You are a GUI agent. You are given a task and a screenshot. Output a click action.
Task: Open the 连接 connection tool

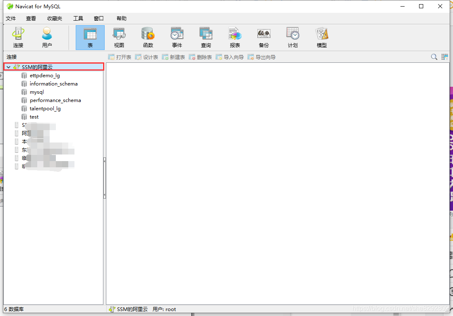[18, 38]
